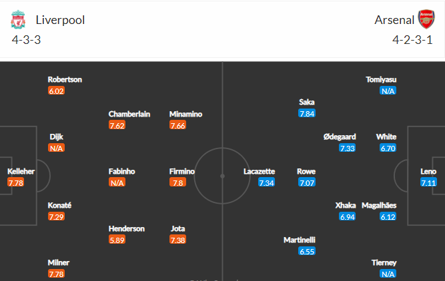Click Saka's 7.84 rating badge
The image size is (445, 281).
click(307, 114)
